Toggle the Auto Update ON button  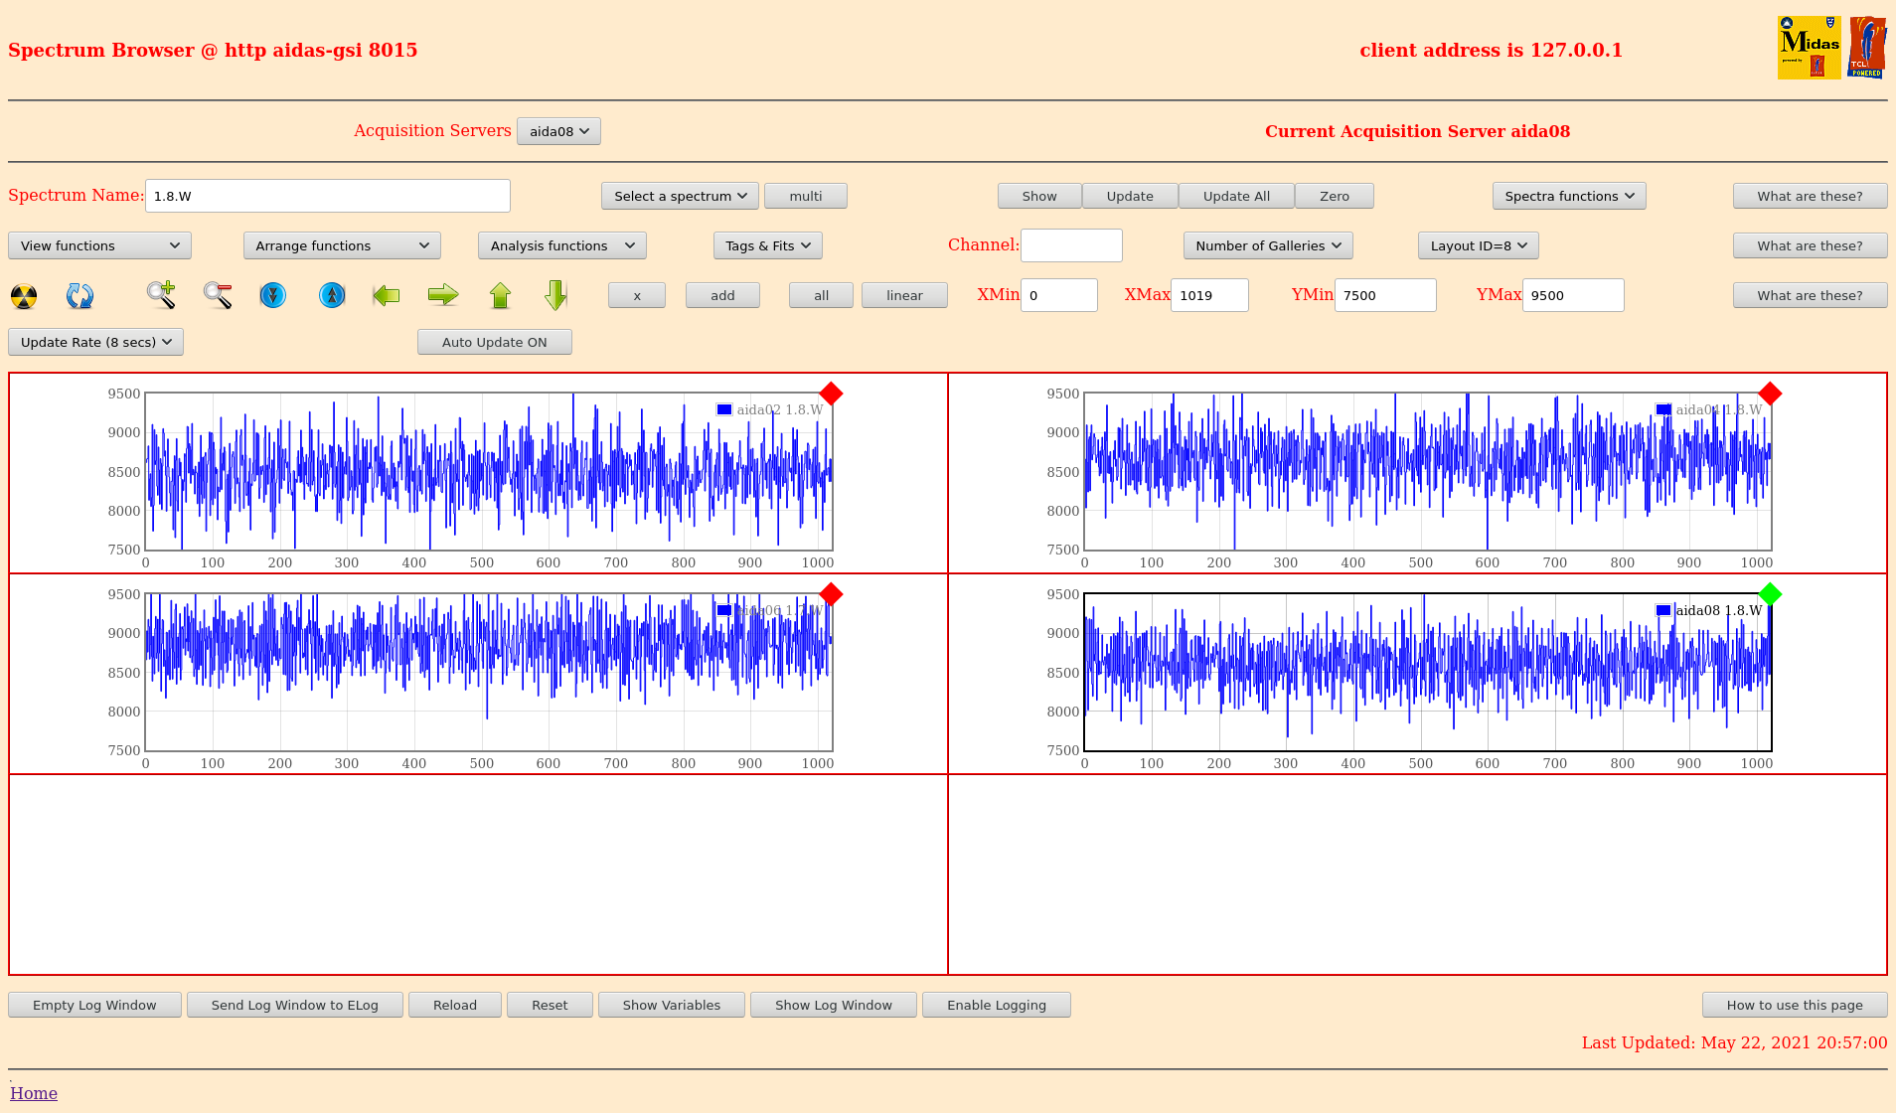[x=494, y=342]
